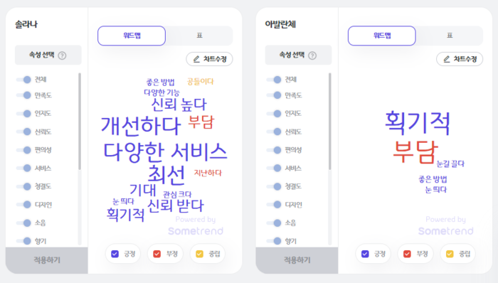
Task: Click the help icon beside 솔라나 속성 선택
Action: (x=63, y=55)
